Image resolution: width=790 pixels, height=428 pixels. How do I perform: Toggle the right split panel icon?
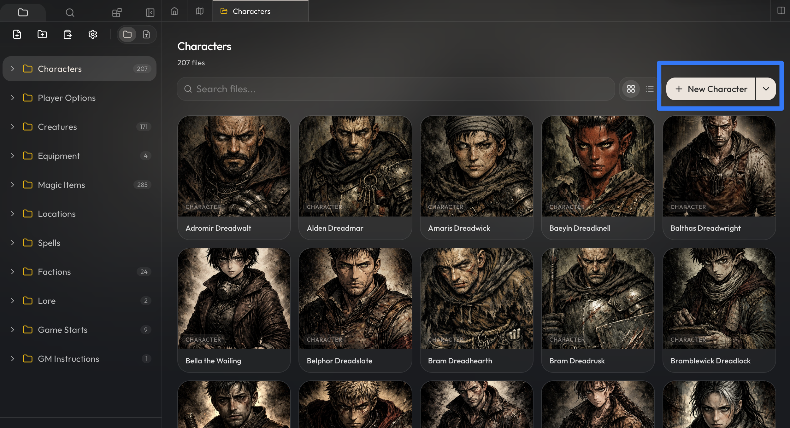tap(781, 11)
